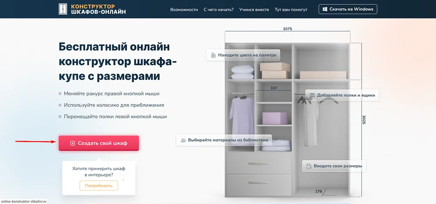Viewport: 436px width, 204px height.
Task: Open the С чего начать? menu item
Action: [x=218, y=10]
